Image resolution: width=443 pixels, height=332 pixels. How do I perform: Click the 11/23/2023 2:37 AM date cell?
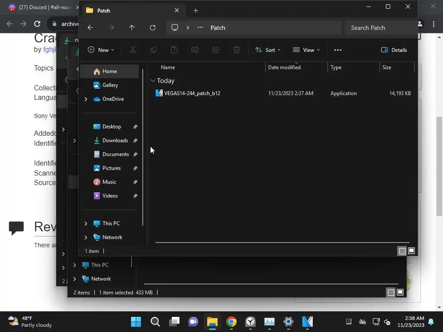click(x=291, y=93)
